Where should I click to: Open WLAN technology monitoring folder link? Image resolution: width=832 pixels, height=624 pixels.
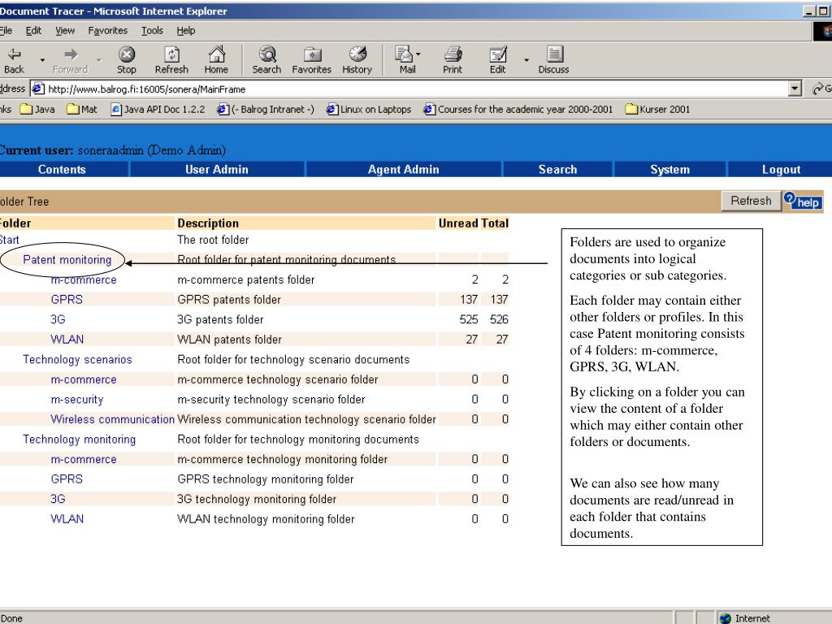(67, 519)
